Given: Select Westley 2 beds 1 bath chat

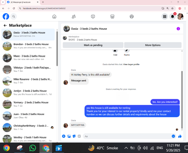Looking at the screenshot, I should coord(28,138).
